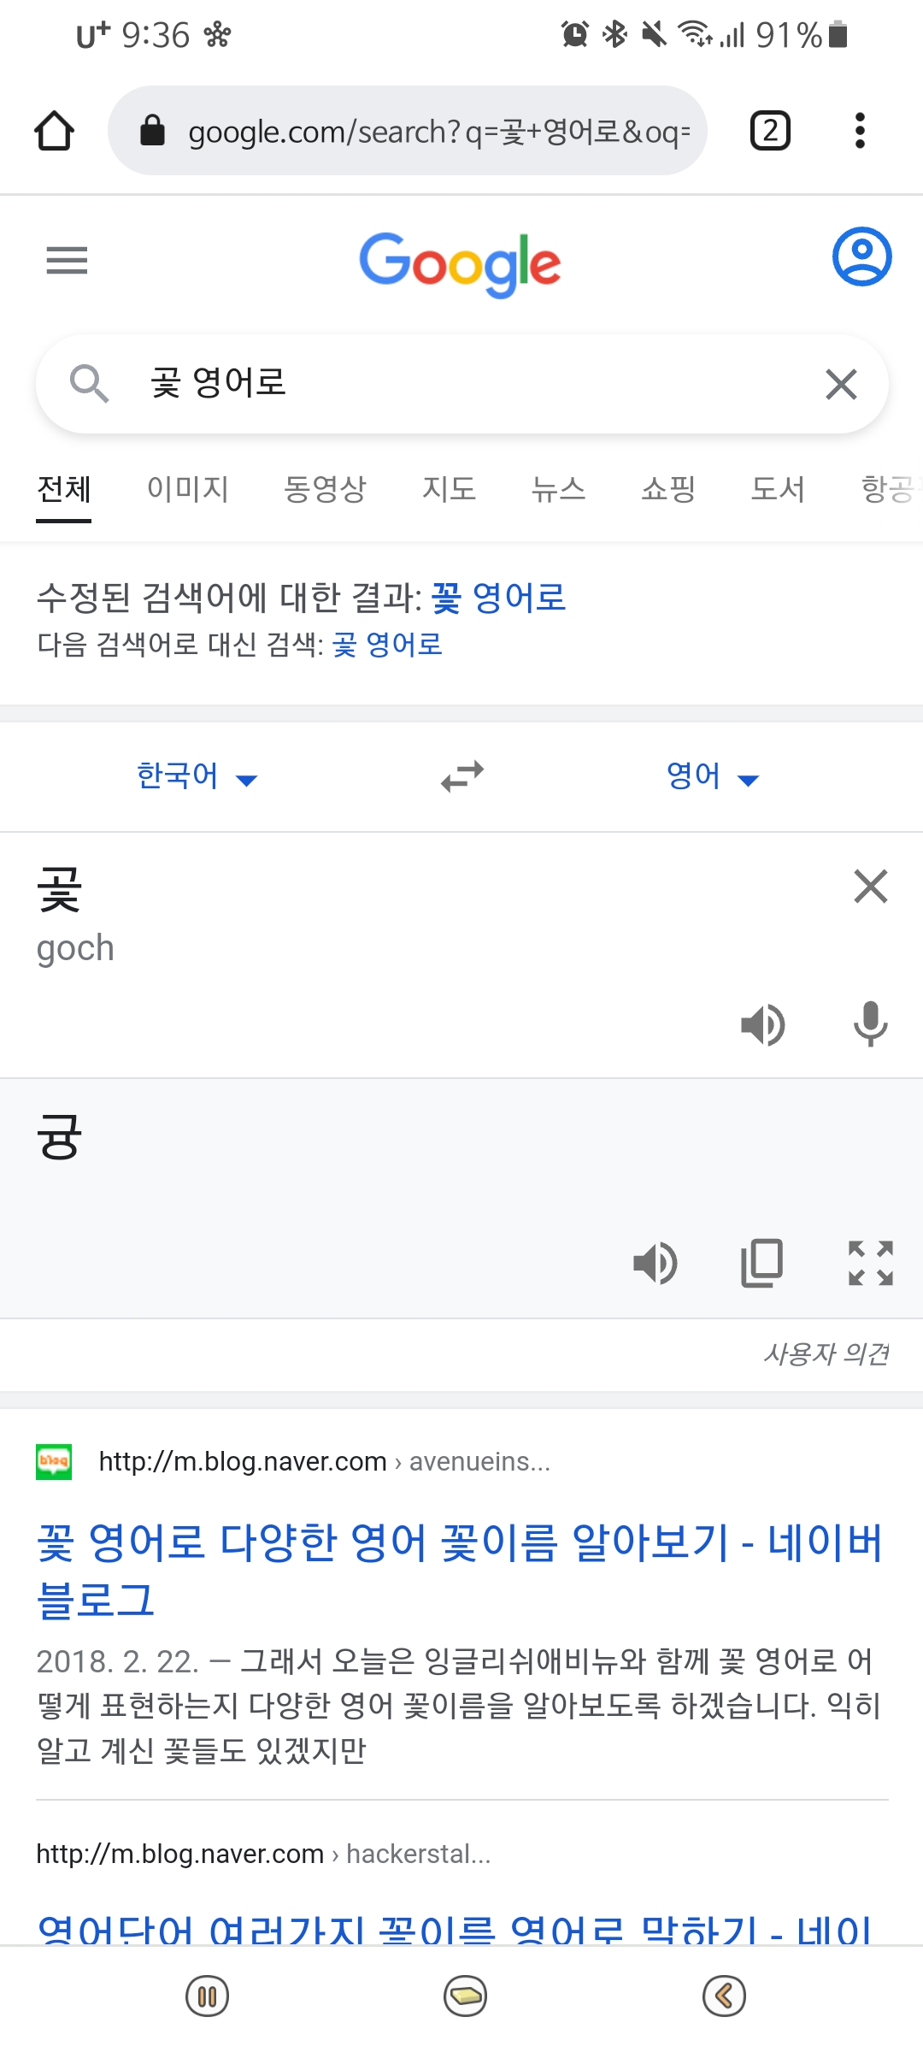Expand the translation to full screen
This screenshot has width=923, height=2052.
[870, 1263]
